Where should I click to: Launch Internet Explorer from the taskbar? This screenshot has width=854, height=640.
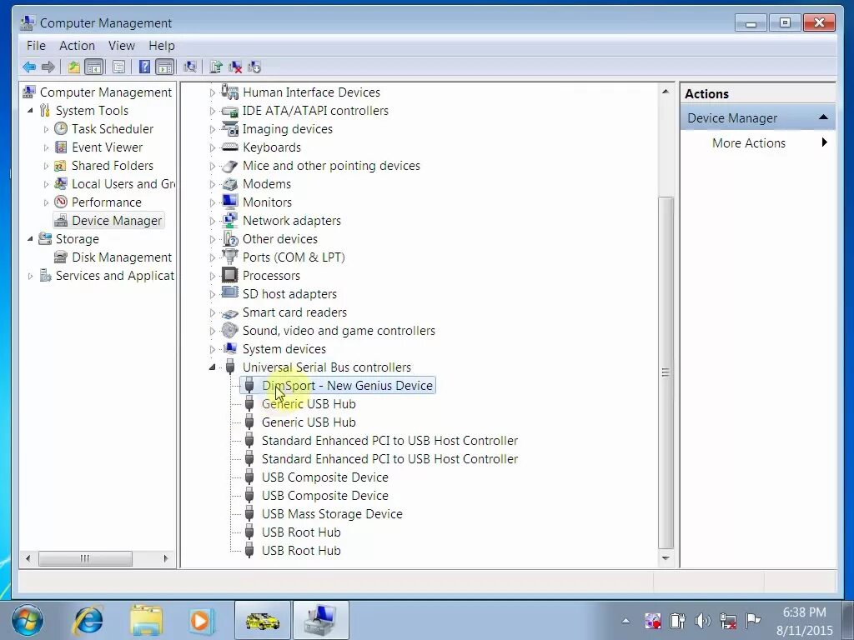click(x=87, y=620)
